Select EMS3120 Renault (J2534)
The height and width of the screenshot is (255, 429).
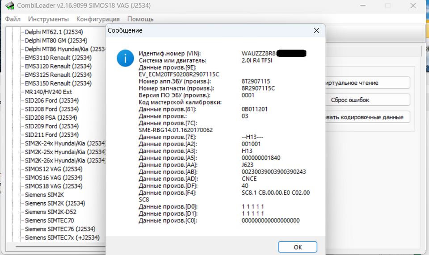pyautogui.click(x=58, y=66)
